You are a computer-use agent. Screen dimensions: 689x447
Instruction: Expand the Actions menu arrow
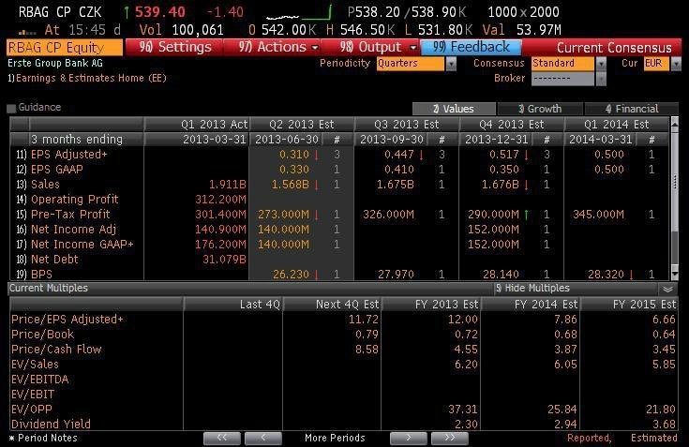click(x=315, y=48)
